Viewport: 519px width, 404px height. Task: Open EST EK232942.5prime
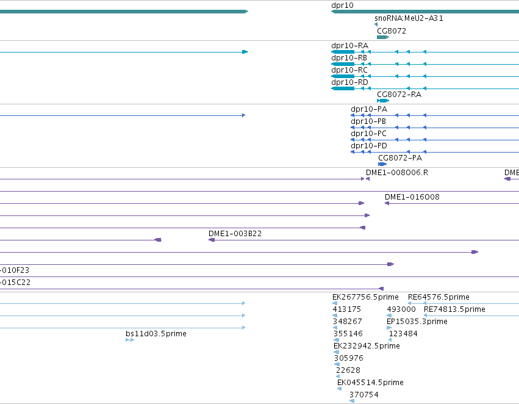pyautogui.click(x=367, y=346)
